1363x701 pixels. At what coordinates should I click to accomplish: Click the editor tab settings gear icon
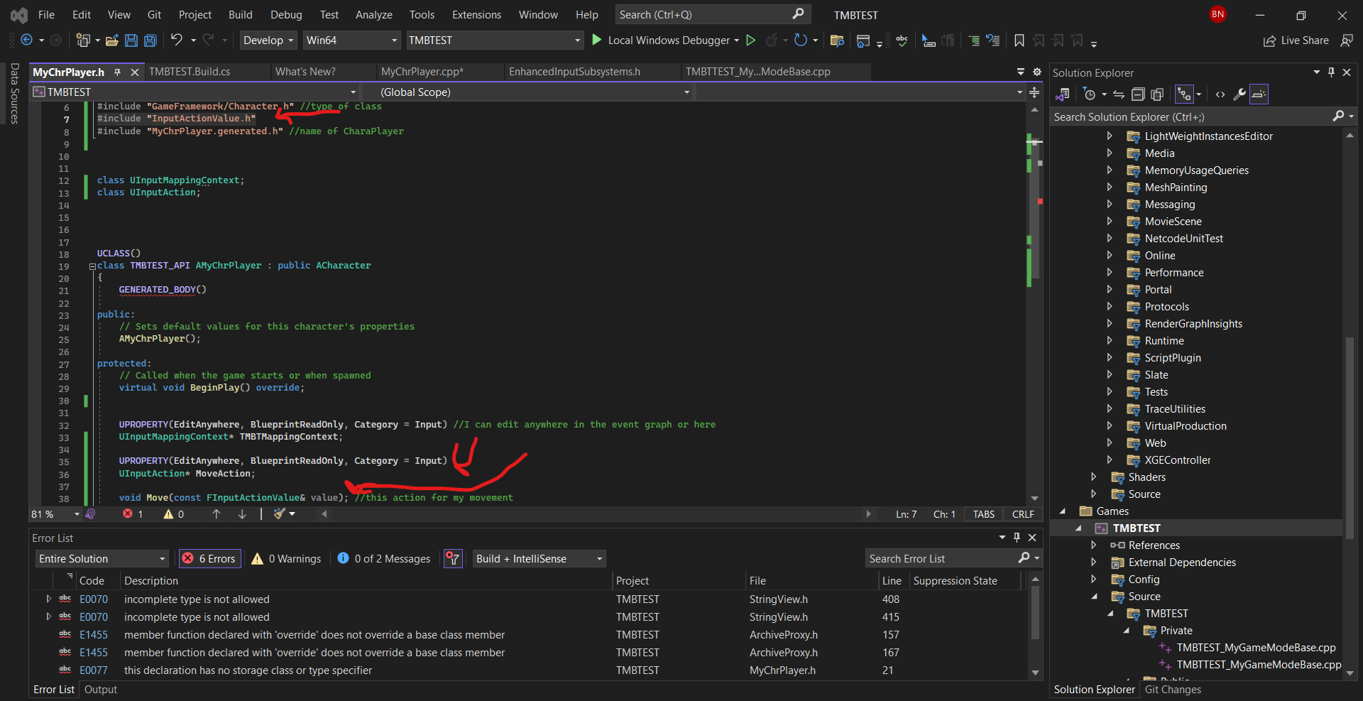(1036, 72)
